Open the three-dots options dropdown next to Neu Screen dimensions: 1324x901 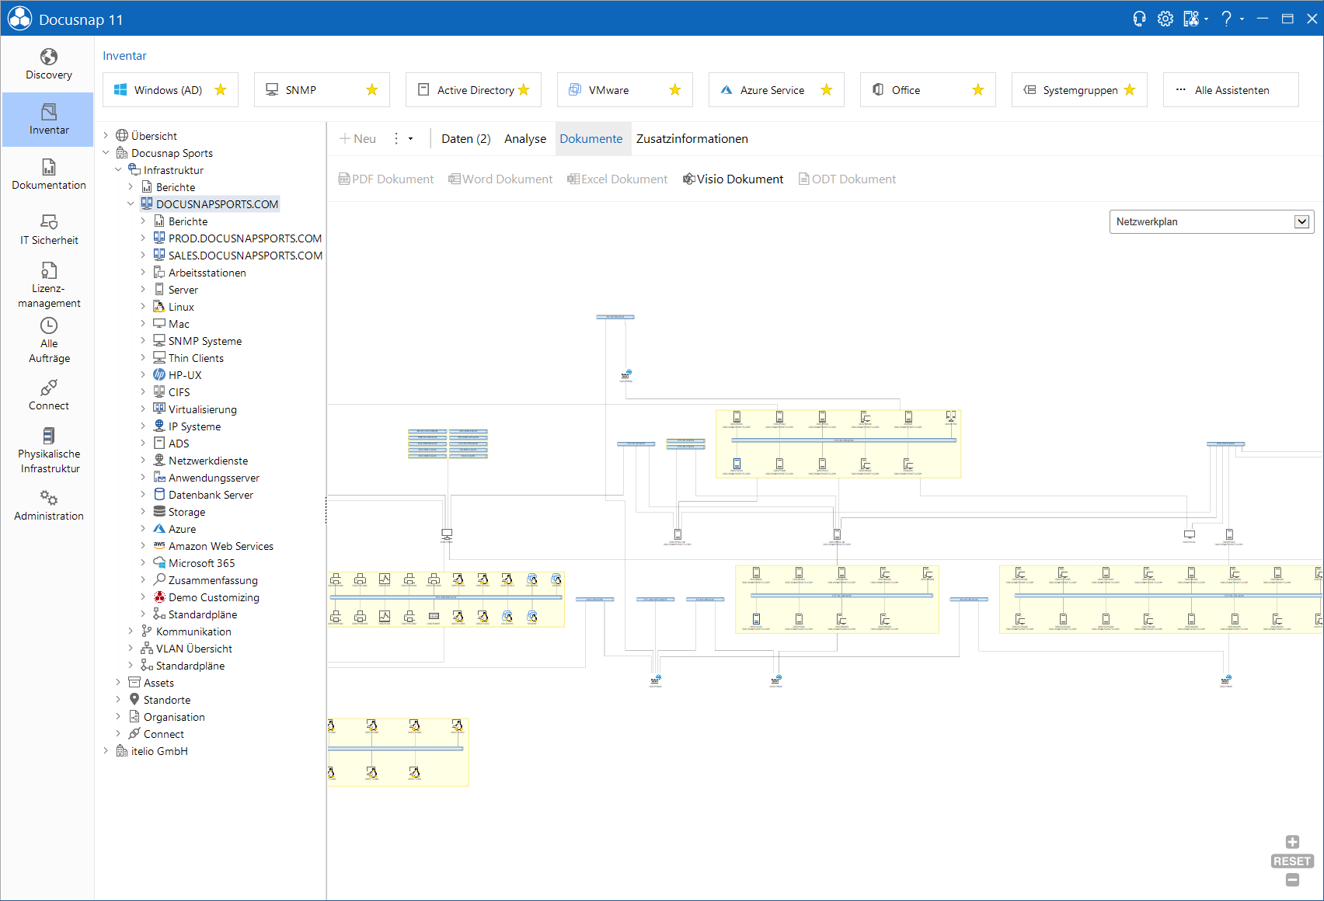pyautogui.click(x=403, y=139)
